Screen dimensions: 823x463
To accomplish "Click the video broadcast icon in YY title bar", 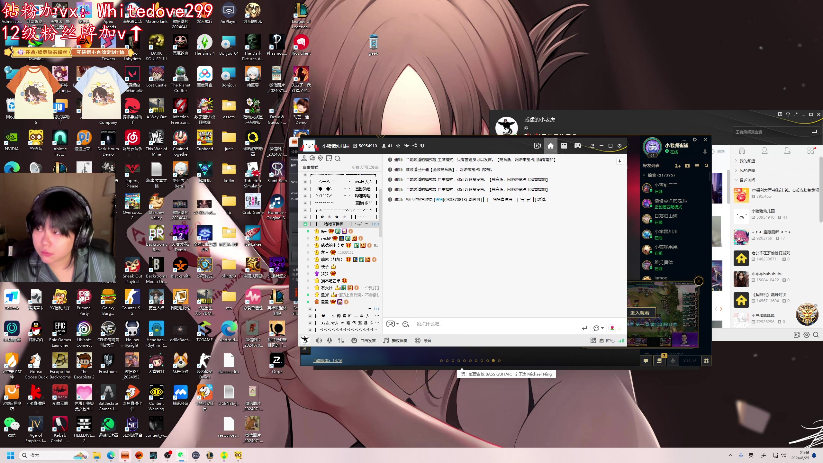I will [x=537, y=146].
